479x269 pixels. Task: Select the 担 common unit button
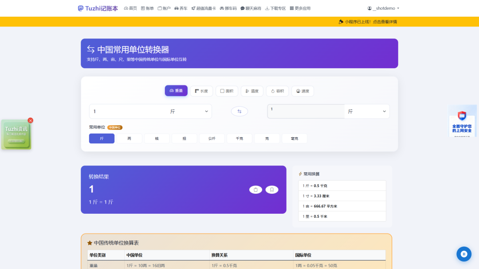[x=184, y=138]
